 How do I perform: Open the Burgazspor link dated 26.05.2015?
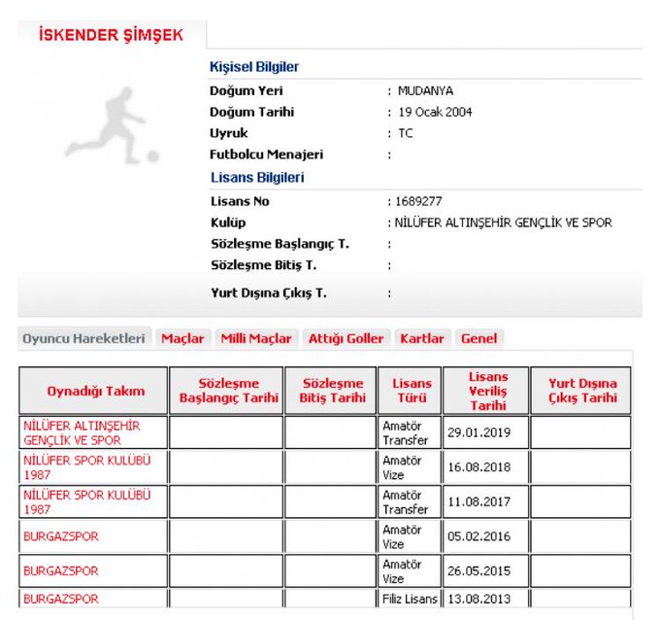61,570
